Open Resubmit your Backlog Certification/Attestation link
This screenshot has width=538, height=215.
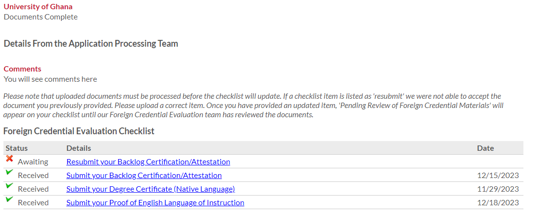[x=148, y=161]
